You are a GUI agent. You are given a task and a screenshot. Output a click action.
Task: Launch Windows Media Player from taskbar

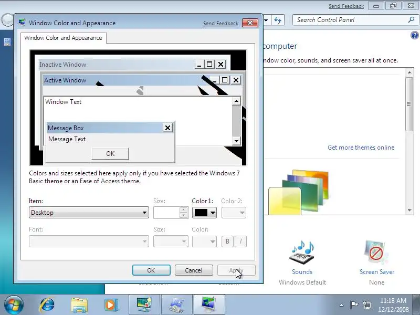pyautogui.click(x=111, y=305)
